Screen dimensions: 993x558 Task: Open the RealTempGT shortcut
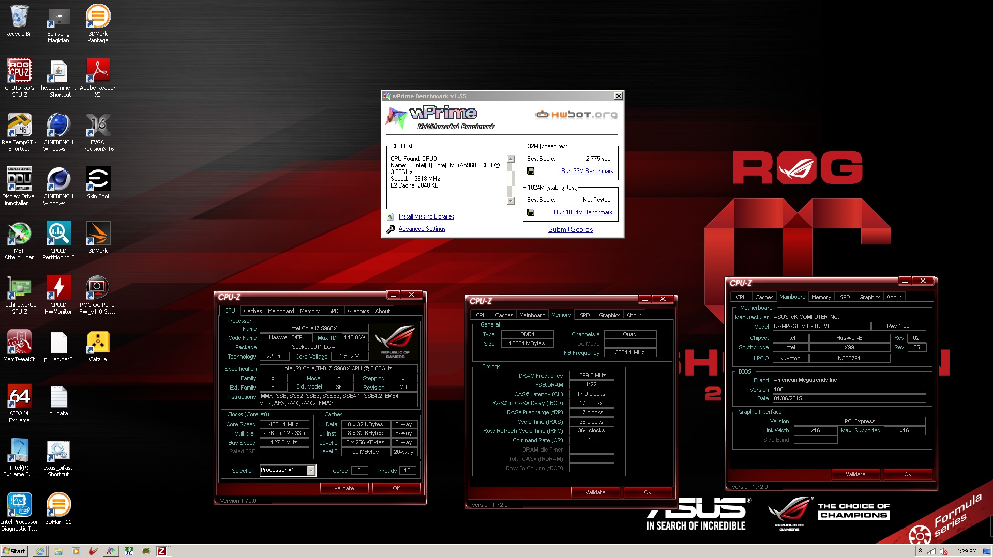pos(19,132)
